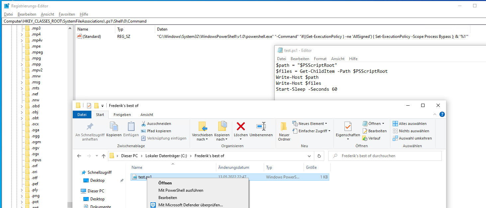Choose Mit Microsoft Defender überprüfen entry
Screen dimensions: 486x208
click(x=191, y=205)
